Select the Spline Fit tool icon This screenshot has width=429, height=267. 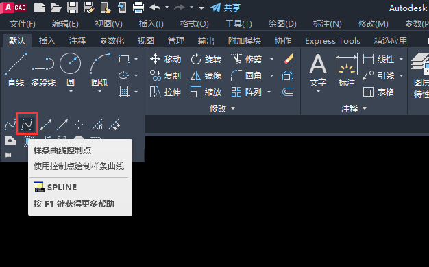tap(10, 125)
